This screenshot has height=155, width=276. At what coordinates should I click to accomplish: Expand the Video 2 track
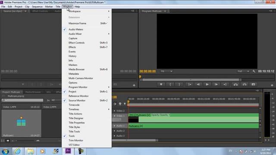[114, 111]
